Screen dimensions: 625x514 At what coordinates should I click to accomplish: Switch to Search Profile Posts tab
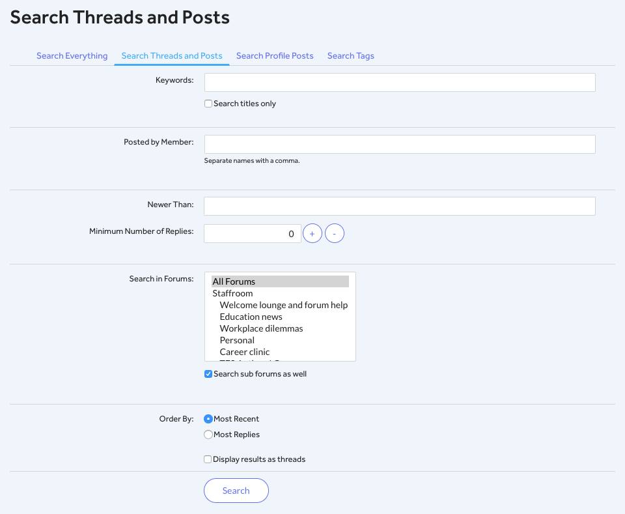point(275,56)
